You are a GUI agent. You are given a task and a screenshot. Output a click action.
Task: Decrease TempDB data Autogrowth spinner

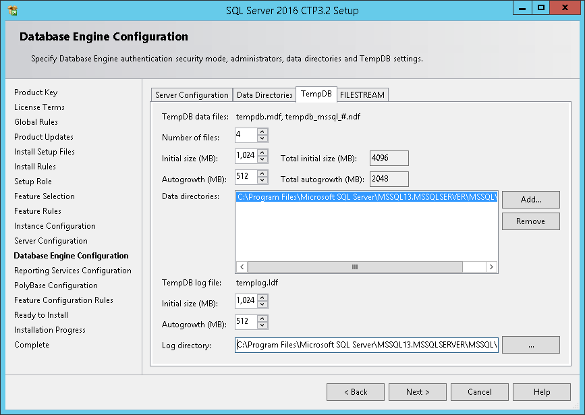(x=263, y=181)
